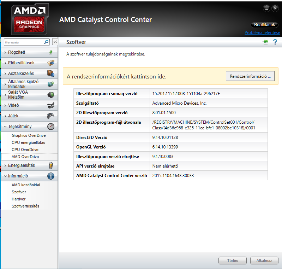Minimize the Catalyst Control Center window
The image size is (282, 269).
pyautogui.click(x=266, y=8)
